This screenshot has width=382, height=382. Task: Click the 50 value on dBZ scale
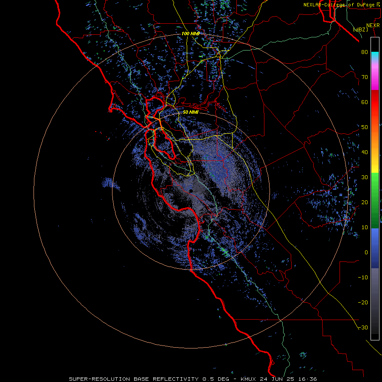click(x=365, y=127)
